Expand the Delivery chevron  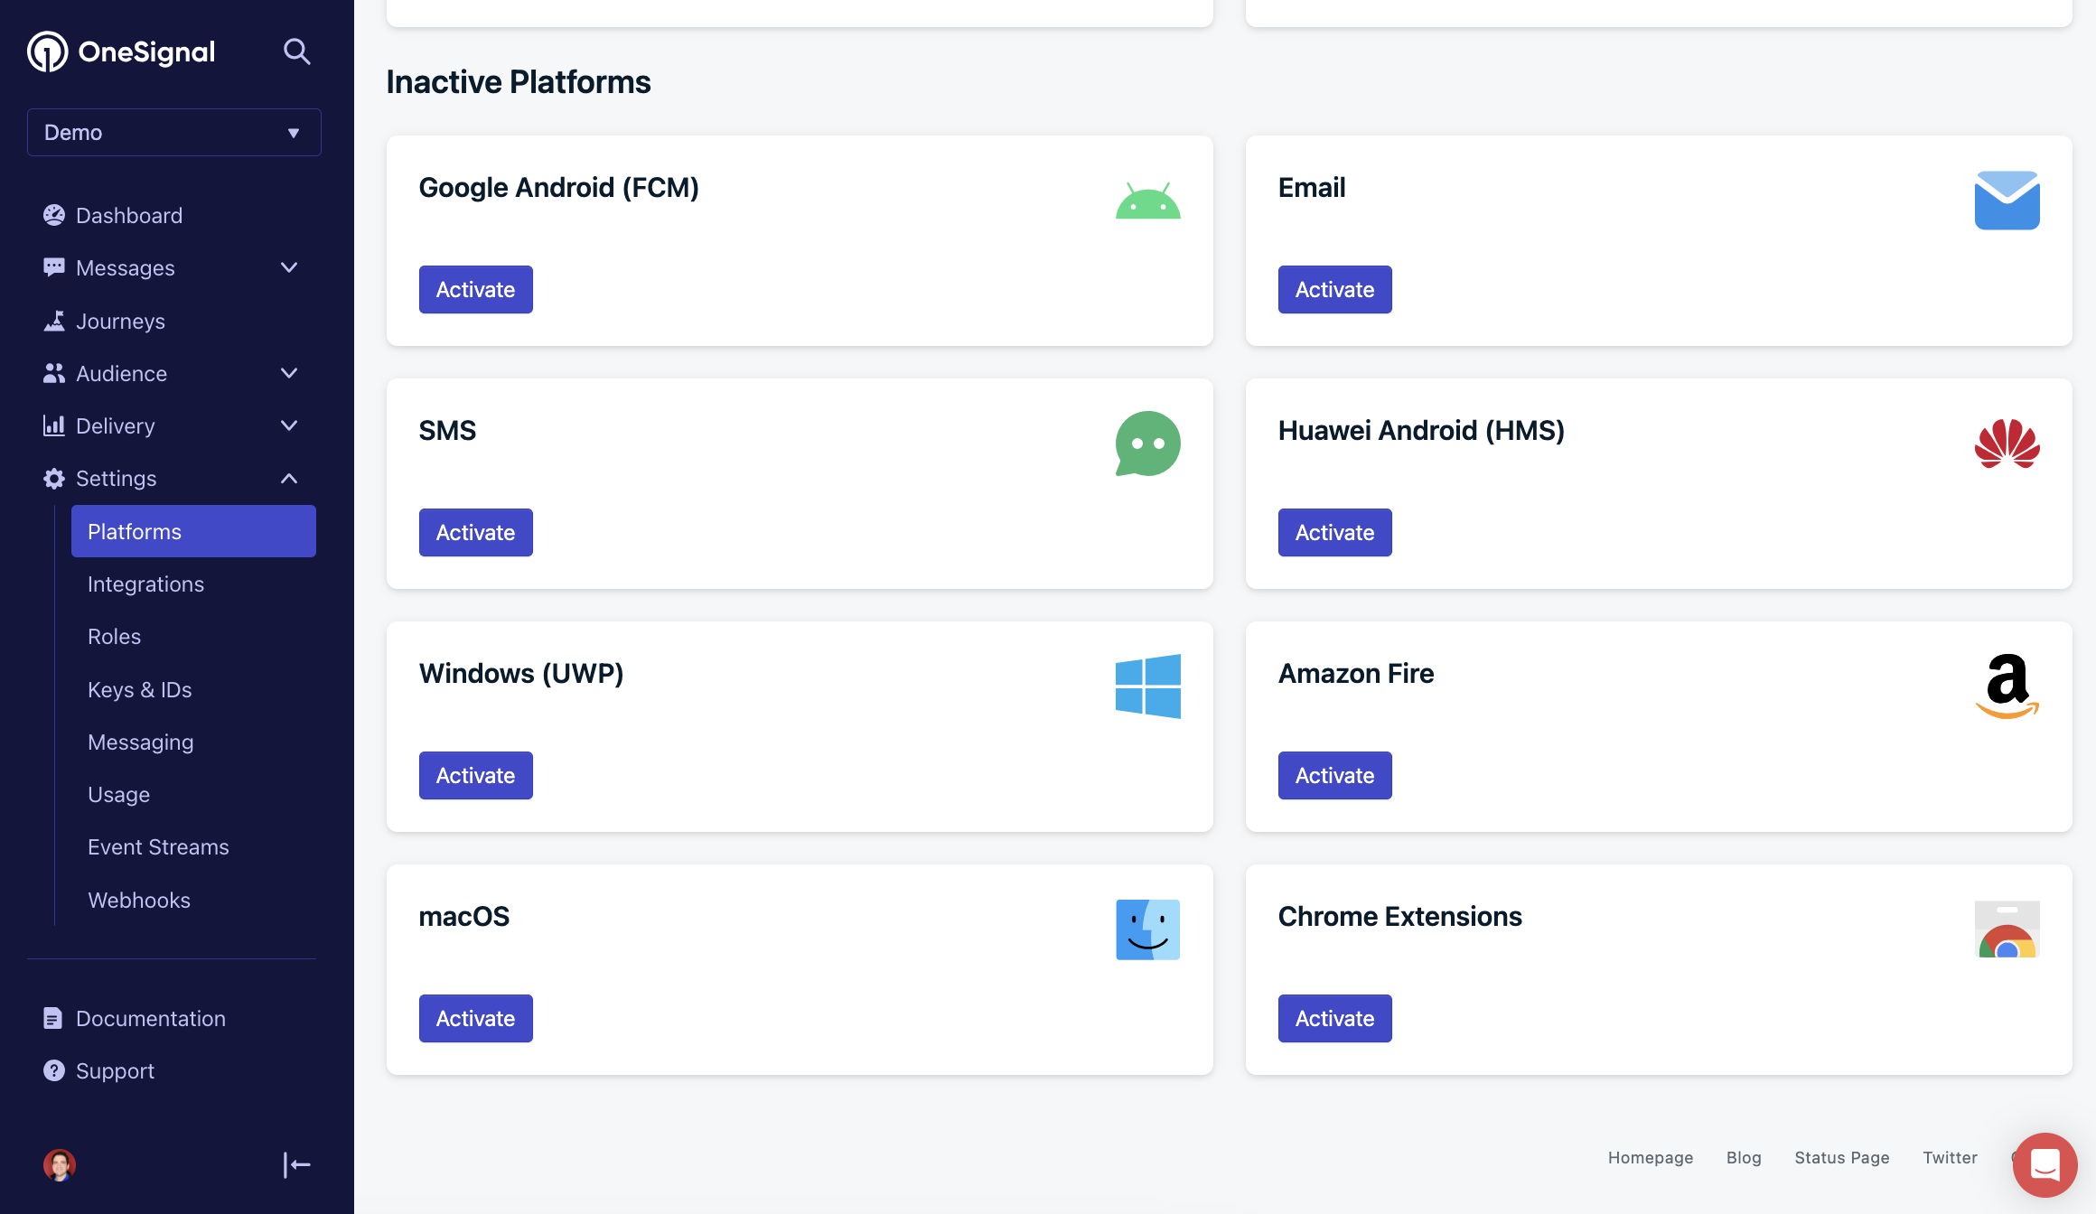point(289,425)
